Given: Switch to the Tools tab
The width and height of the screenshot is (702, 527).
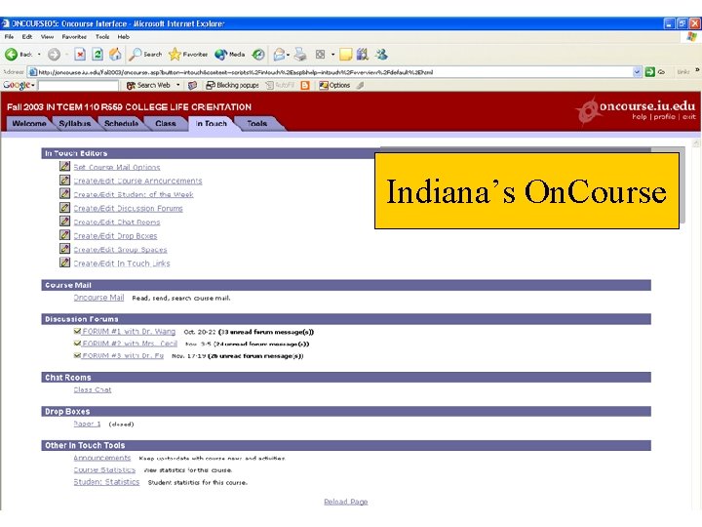Looking at the screenshot, I should [x=257, y=123].
